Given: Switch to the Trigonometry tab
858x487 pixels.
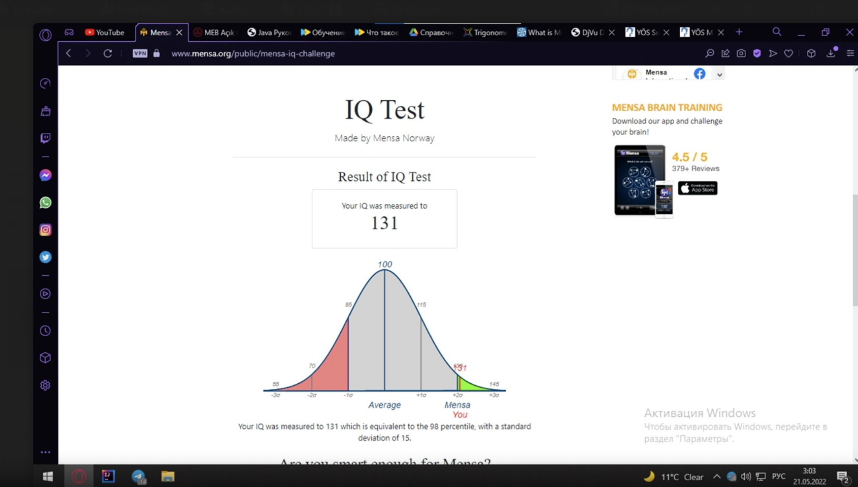Looking at the screenshot, I should coord(485,33).
